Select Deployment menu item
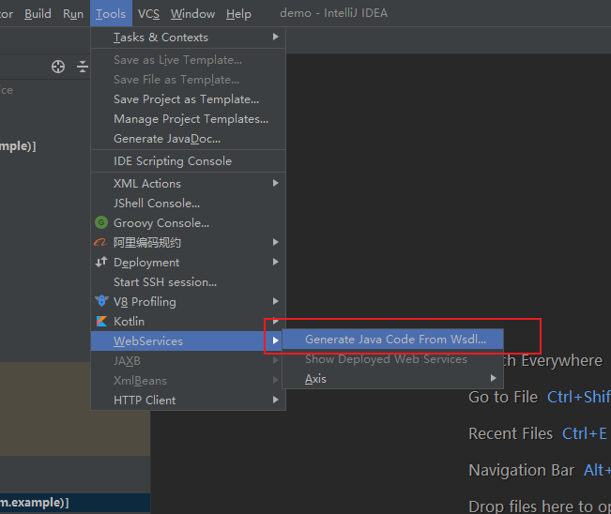Image resolution: width=611 pixels, height=514 pixels. coord(189,262)
